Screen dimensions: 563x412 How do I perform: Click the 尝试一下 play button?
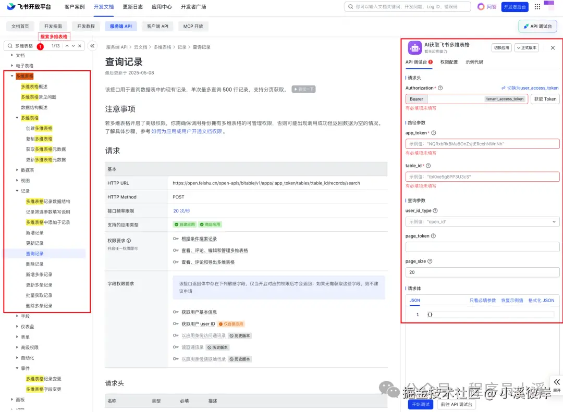coord(303,89)
